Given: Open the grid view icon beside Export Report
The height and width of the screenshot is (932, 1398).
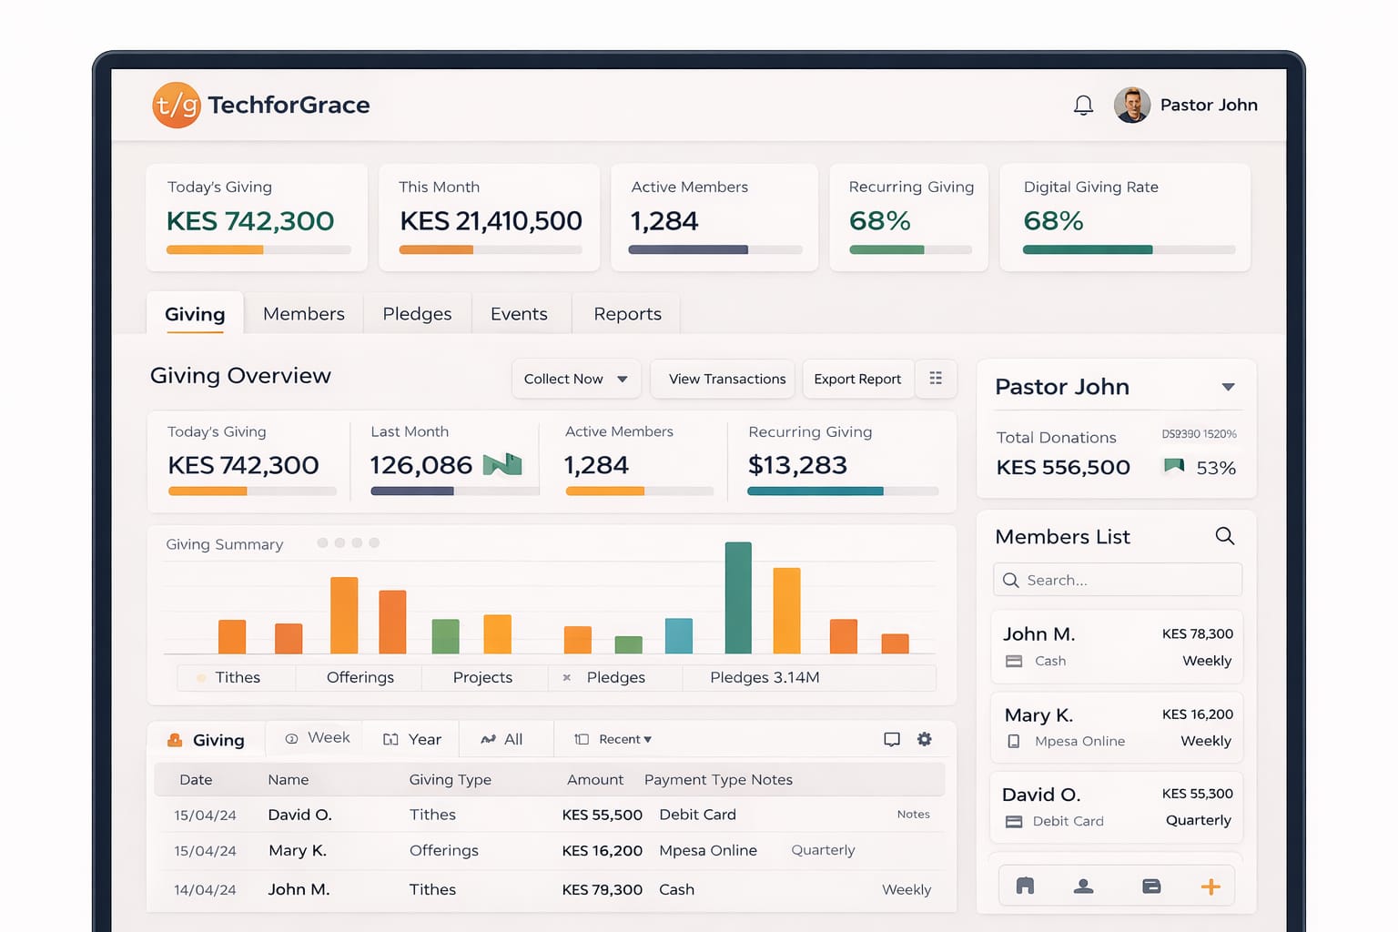Looking at the screenshot, I should click(x=935, y=379).
